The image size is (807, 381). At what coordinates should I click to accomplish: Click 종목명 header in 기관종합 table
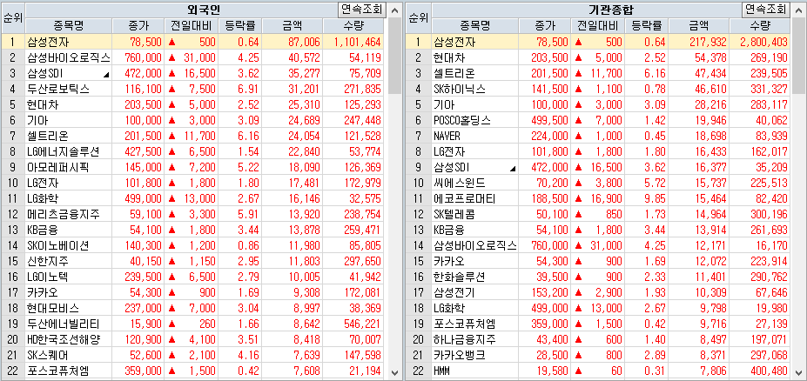point(475,26)
